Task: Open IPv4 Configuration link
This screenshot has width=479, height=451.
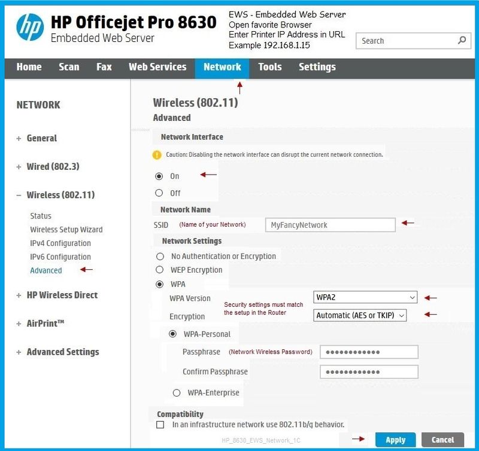Action: coord(60,243)
